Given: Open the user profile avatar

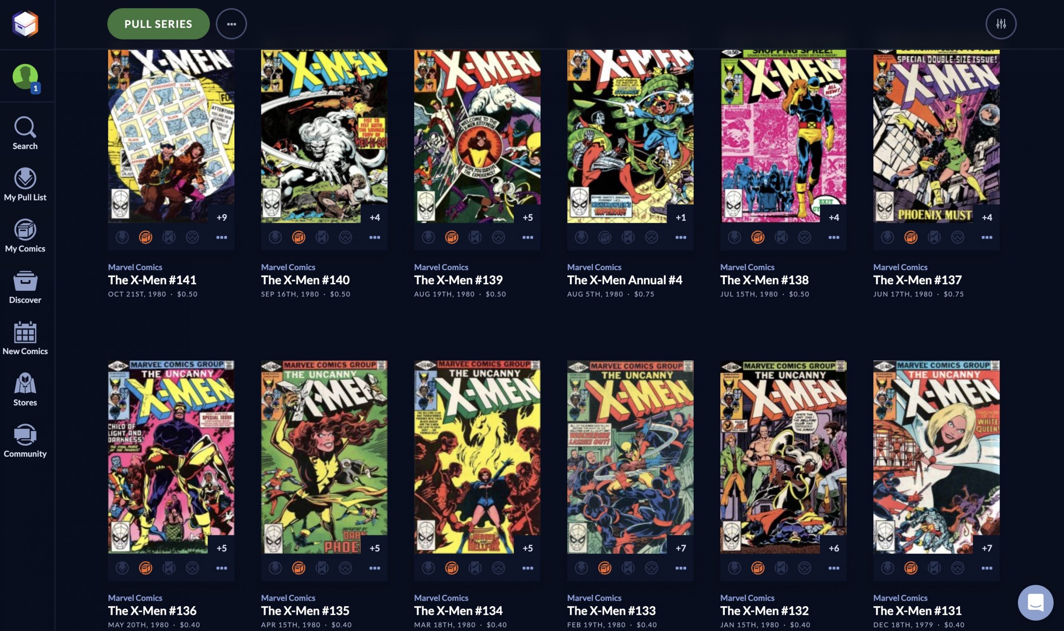Looking at the screenshot, I should (25, 76).
